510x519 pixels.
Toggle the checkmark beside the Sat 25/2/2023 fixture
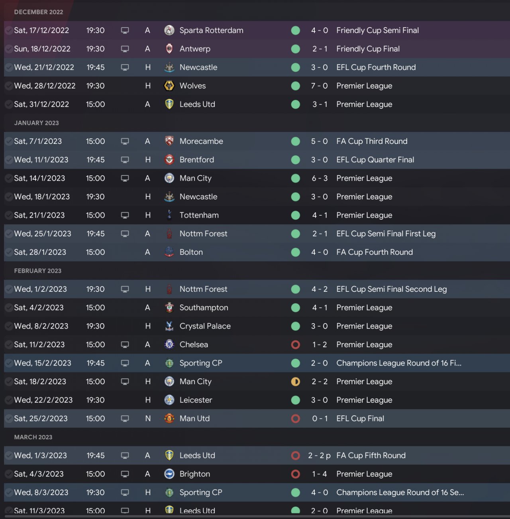pos(8,419)
